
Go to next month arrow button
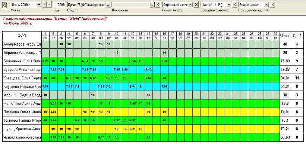49,5
